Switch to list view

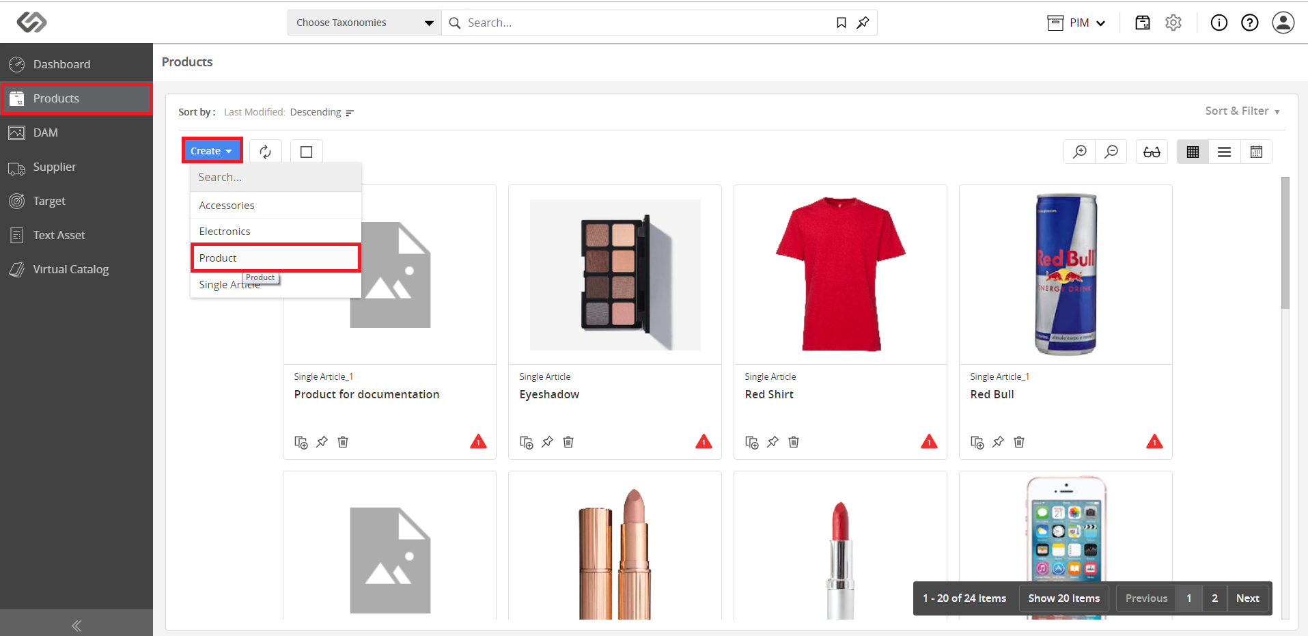1225,152
